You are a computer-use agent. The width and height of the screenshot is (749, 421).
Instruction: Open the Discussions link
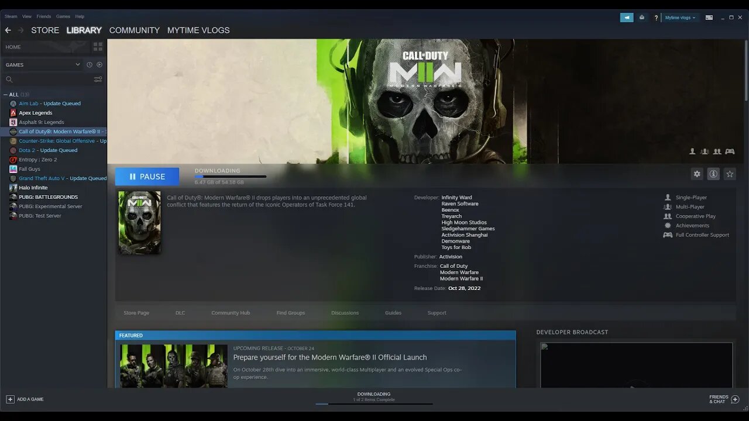(345, 313)
